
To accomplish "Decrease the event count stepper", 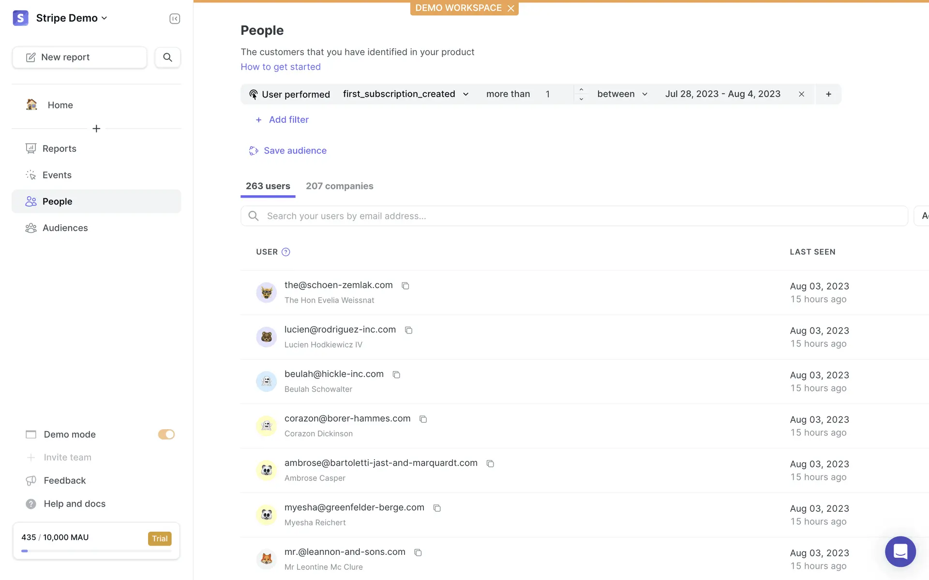I will coord(581,99).
